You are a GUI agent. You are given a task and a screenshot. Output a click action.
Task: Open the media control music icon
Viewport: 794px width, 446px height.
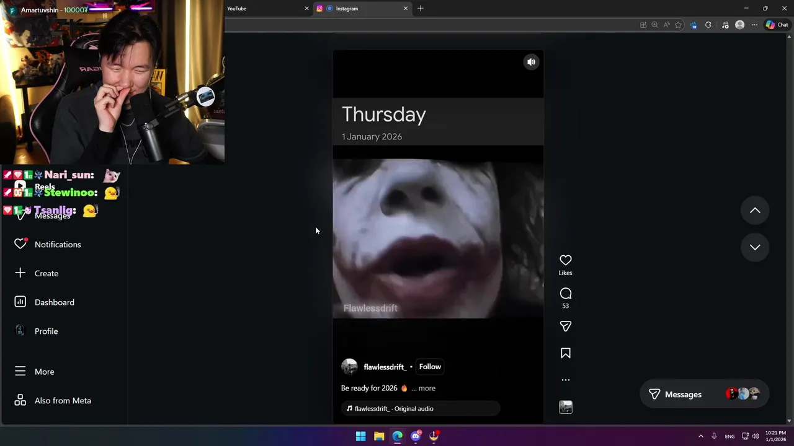pos(725,25)
